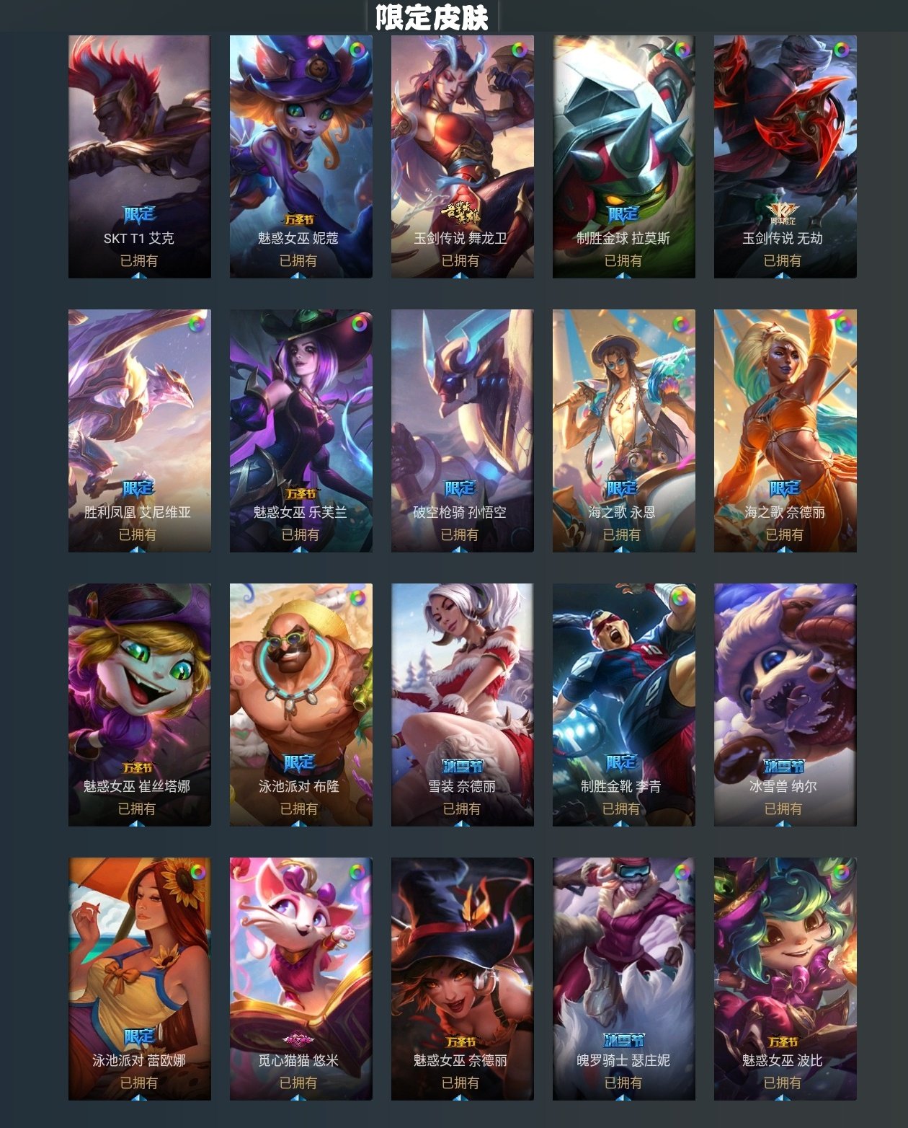Open chroma wheel on 制胜金球 拉莫斯 card
The height and width of the screenshot is (1128, 908).
click(x=680, y=50)
